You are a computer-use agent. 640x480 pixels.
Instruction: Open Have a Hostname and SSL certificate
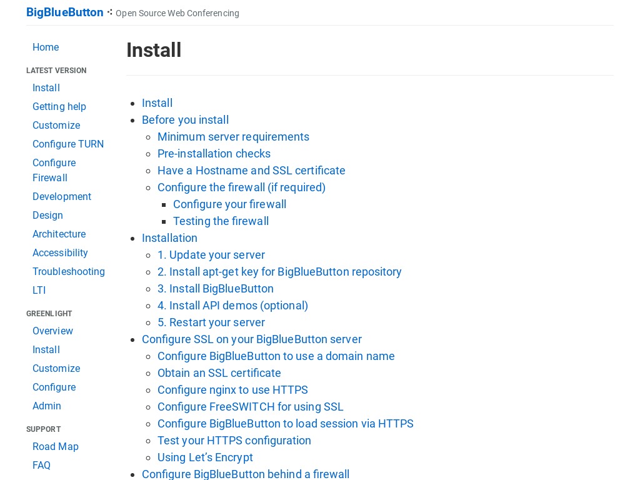251,171
